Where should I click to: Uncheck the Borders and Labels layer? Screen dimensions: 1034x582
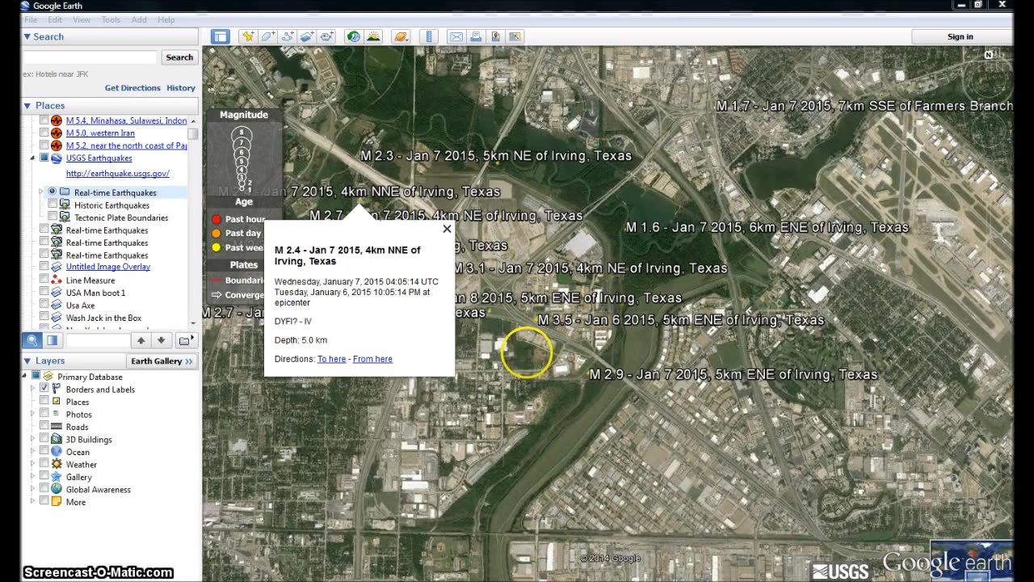coord(44,389)
